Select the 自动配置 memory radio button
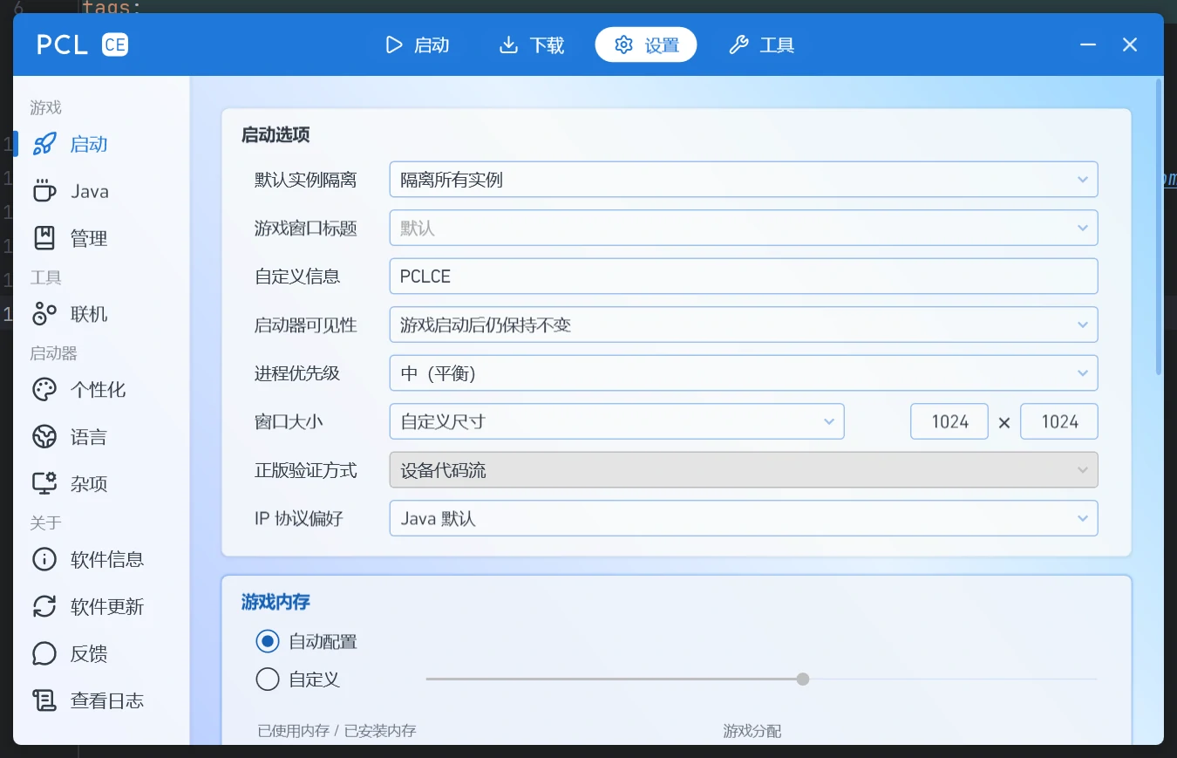The image size is (1177, 758). pyautogui.click(x=268, y=642)
